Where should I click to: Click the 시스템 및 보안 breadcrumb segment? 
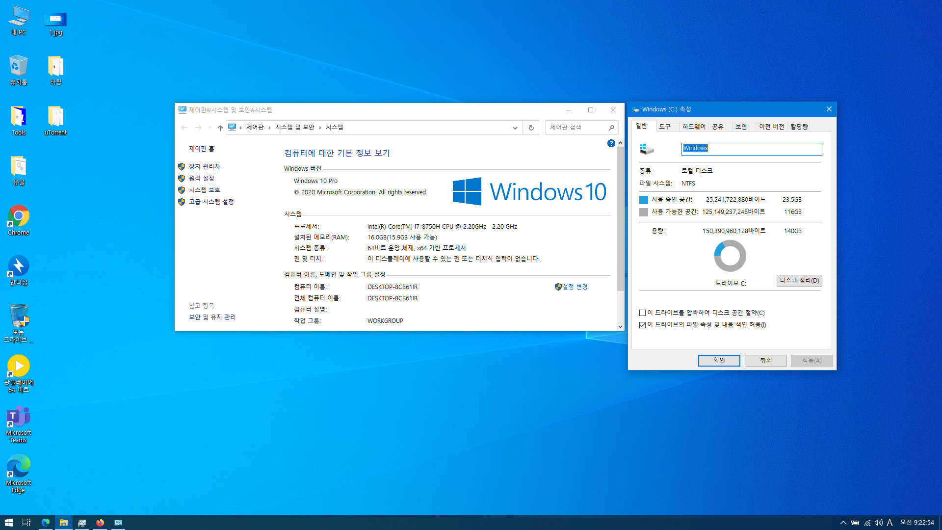(294, 128)
